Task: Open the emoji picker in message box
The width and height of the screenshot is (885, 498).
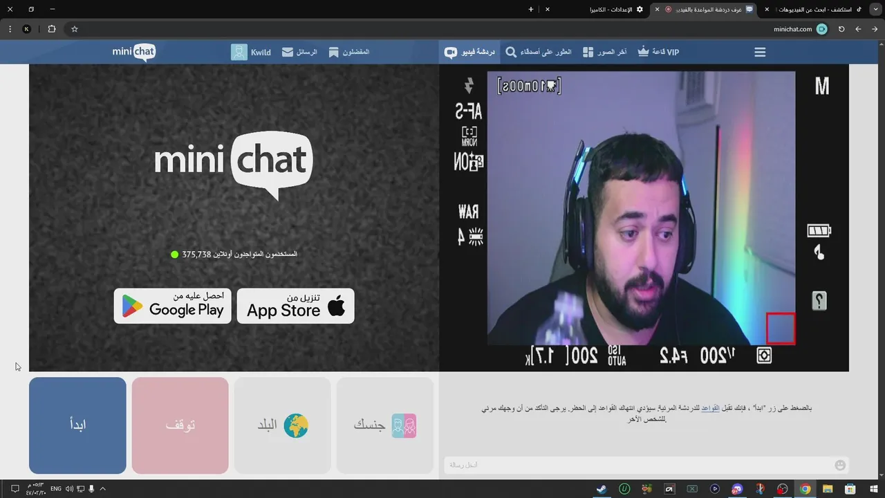Action: coord(840,465)
